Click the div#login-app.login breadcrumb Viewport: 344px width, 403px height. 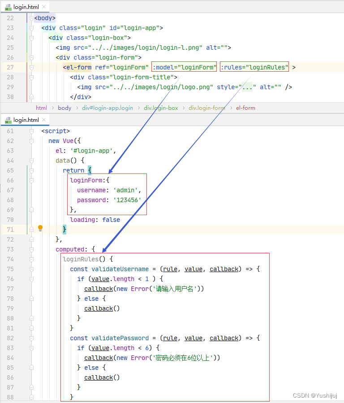[x=107, y=108]
